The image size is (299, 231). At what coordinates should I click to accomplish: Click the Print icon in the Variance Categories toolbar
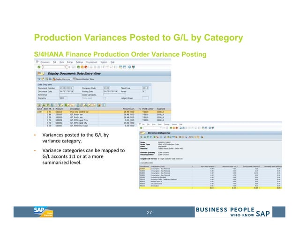(180, 128)
